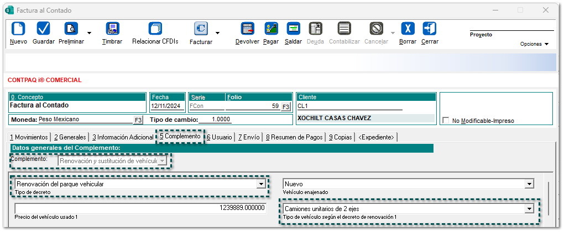564x232 pixels.
Task: Expand vehicle type Camiones unitarios dropdown
Action: 529,209
